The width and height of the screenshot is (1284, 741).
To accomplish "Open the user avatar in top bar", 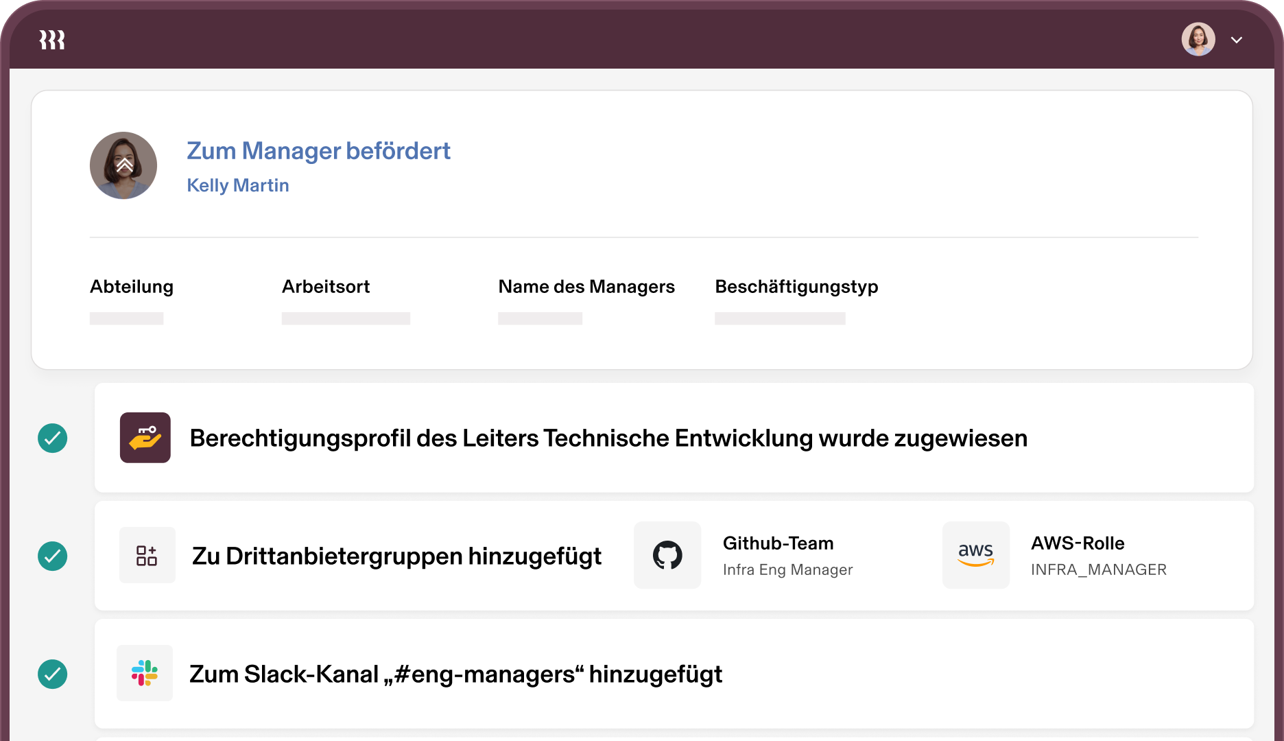I will click(x=1198, y=40).
